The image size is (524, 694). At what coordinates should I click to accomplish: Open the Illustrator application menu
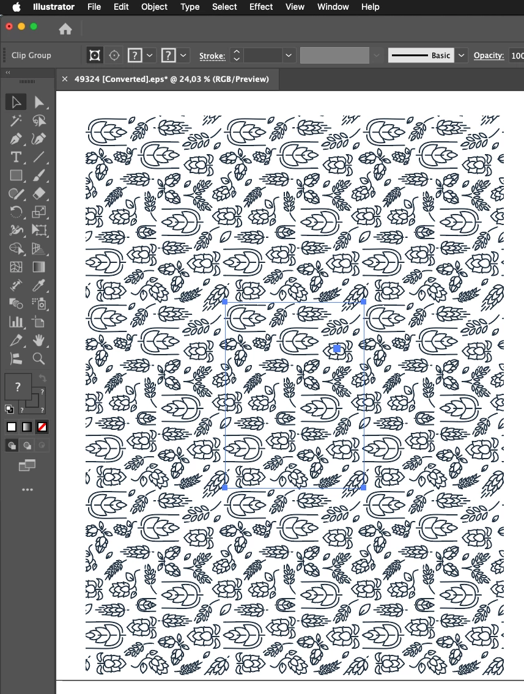point(54,7)
